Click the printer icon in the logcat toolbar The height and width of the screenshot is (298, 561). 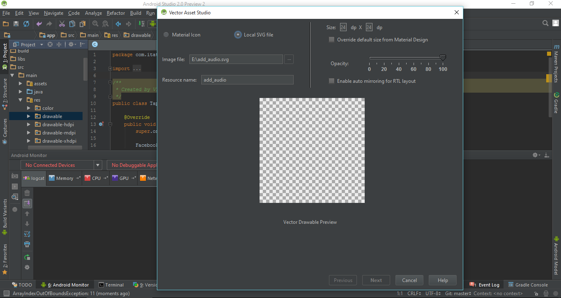coord(27,244)
